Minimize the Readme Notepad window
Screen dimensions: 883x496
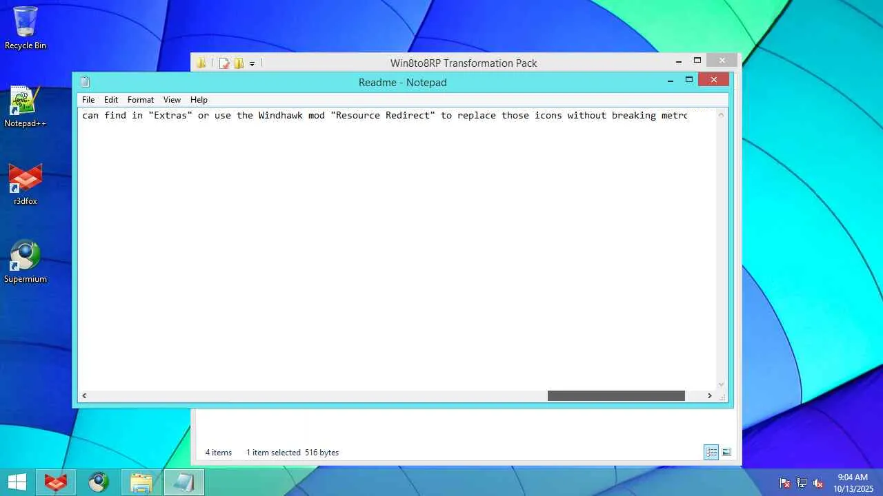(671, 81)
